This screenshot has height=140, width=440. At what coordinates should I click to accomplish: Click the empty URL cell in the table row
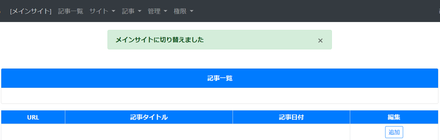(33, 132)
